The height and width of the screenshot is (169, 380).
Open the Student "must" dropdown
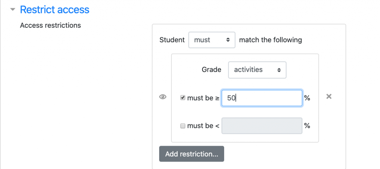tap(212, 40)
